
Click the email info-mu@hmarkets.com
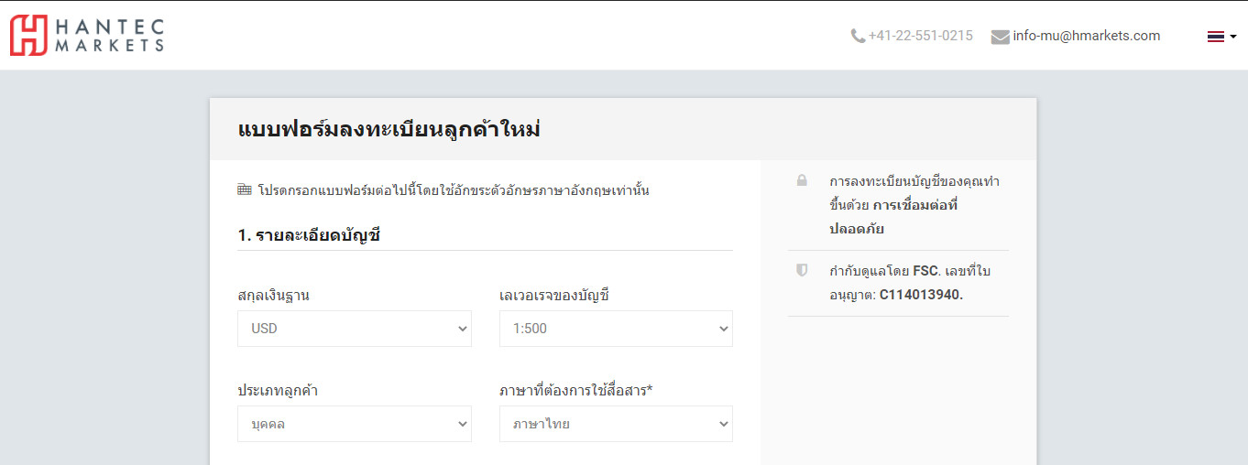click(1087, 37)
